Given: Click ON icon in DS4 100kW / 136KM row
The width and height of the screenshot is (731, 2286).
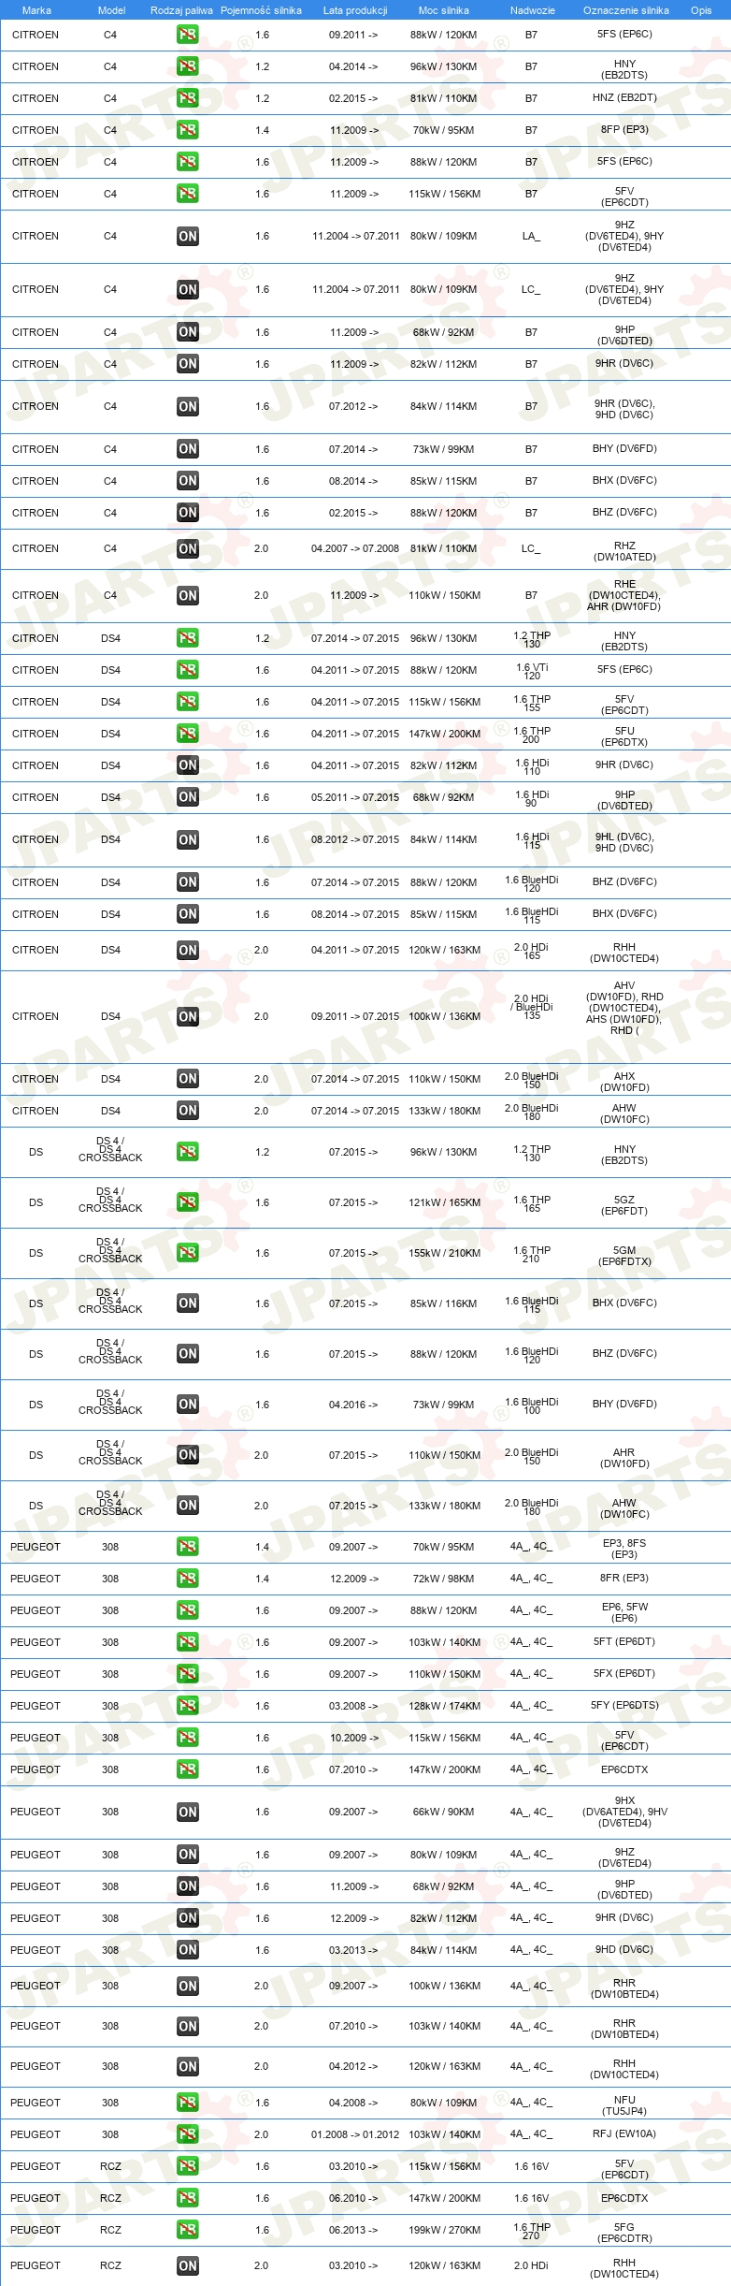Looking at the screenshot, I should point(187,1017).
